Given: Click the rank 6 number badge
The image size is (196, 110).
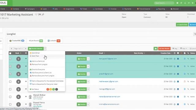Looking at the screenshot, I should 18,97.
